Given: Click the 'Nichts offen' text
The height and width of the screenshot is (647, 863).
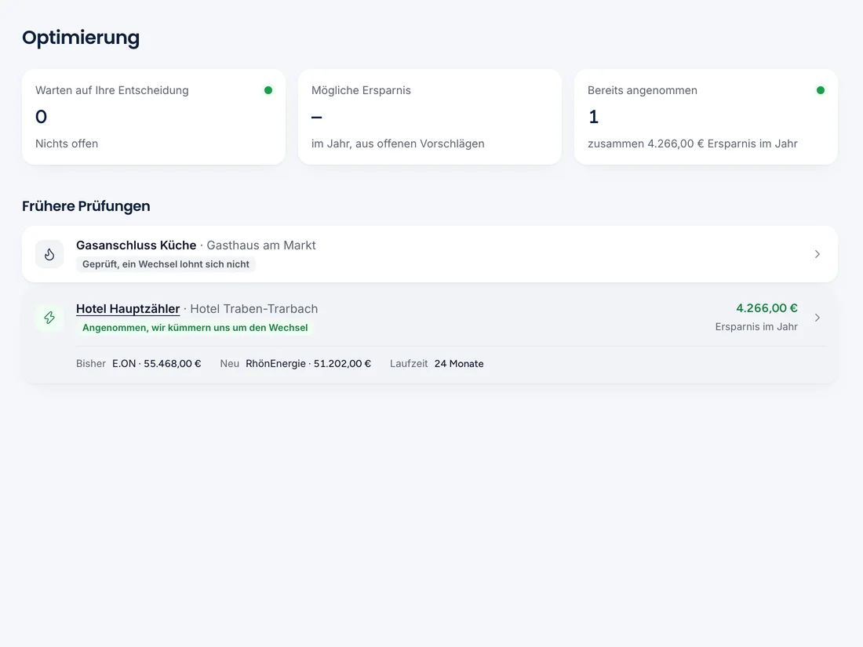Looking at the screenshot, I should (67, 144).
